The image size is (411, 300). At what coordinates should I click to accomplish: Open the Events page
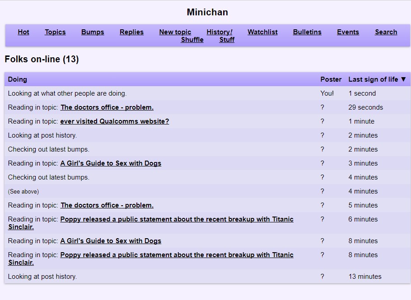348,32
